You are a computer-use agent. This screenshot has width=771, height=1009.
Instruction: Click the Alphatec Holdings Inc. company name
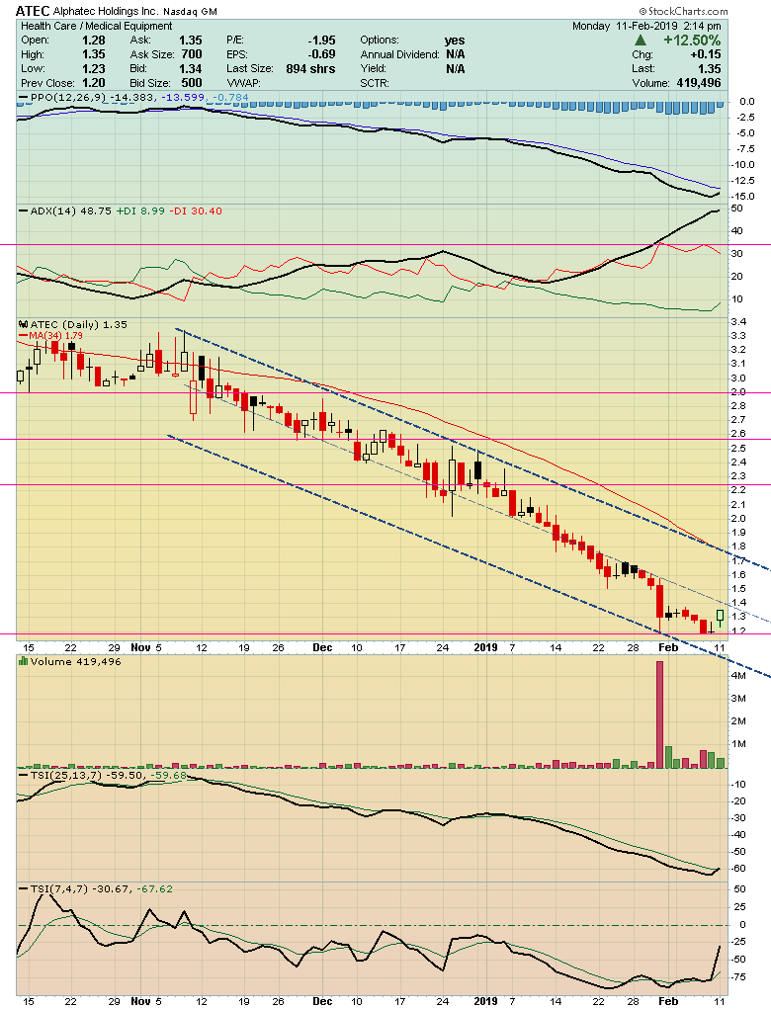coord(106,12)
